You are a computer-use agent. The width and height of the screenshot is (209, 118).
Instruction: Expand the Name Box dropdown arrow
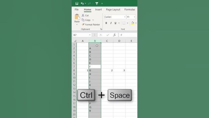(x=90, y=35)
